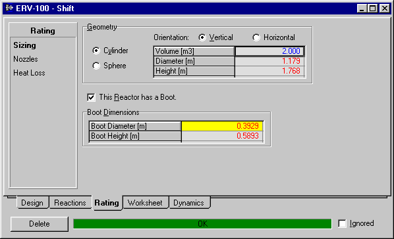Minimize the ERV-100 window
The width and height of the screenshot is (394, 239).
pyautogui.click(x=362, y=9)
